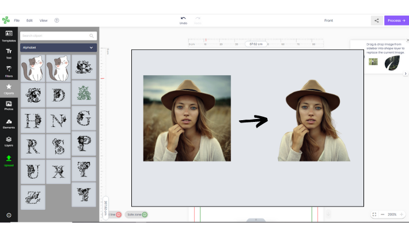409x230 pixels.
Task: Open the Photos panel
Action: (x=9, y=106)
